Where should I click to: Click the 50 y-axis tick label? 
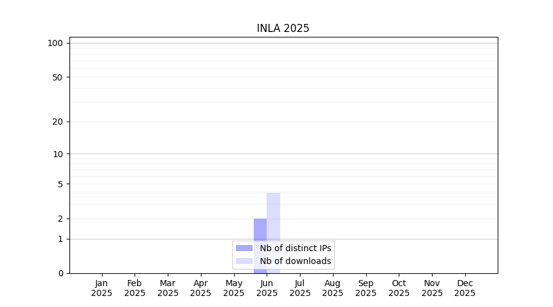(x=58, y=77)
